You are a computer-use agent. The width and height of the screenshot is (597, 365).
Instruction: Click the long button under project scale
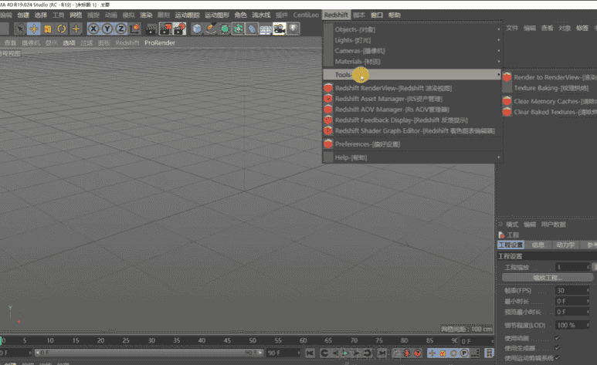548,278
